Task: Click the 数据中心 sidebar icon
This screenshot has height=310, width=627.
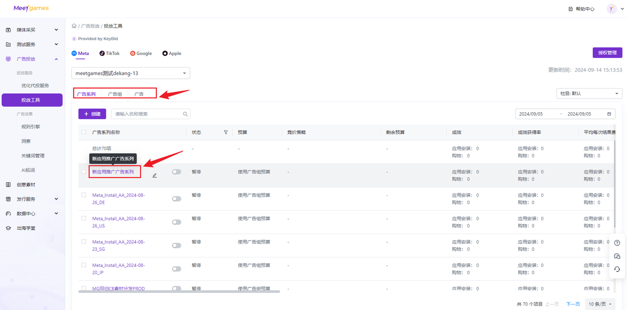Action: pos(8,214)
